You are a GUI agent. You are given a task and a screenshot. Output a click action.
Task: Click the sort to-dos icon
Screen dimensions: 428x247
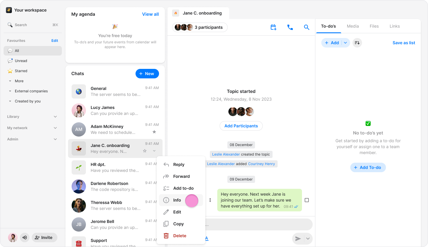point(357,43)
